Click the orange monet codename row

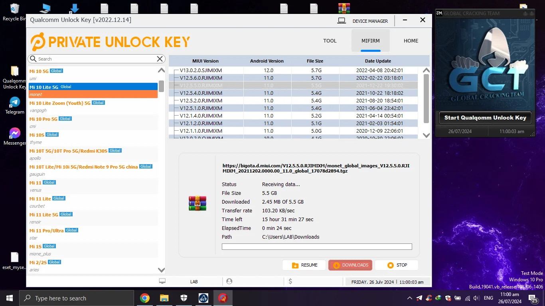point(93,94)
